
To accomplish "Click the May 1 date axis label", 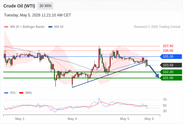I will 20,119.
